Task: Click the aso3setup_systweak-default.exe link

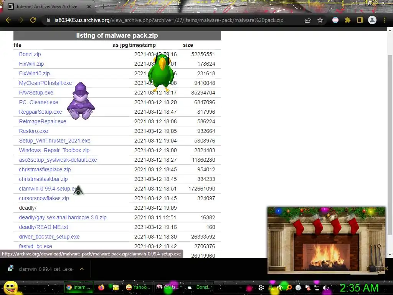Action: tap(58, 160)
